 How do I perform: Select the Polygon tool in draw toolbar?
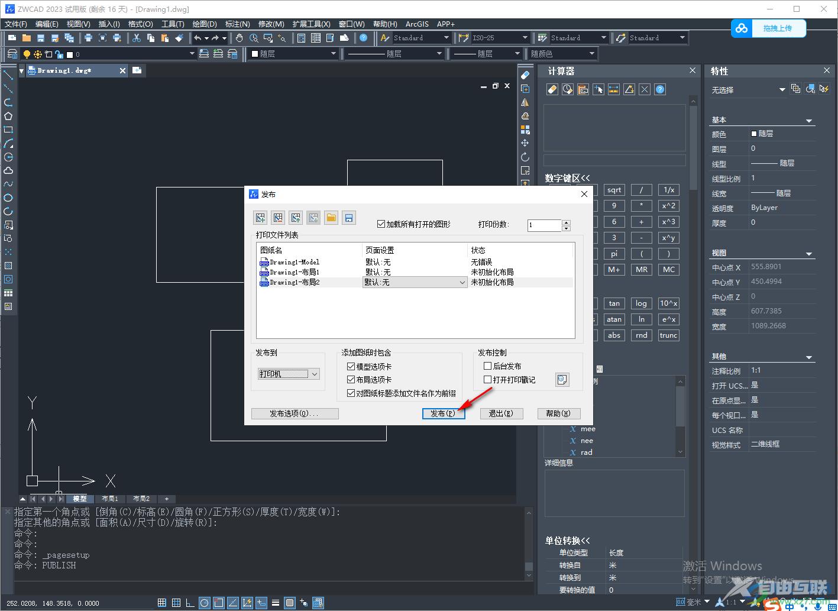[8, 116]
